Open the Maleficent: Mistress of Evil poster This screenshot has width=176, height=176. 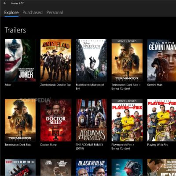pos(92,60)
